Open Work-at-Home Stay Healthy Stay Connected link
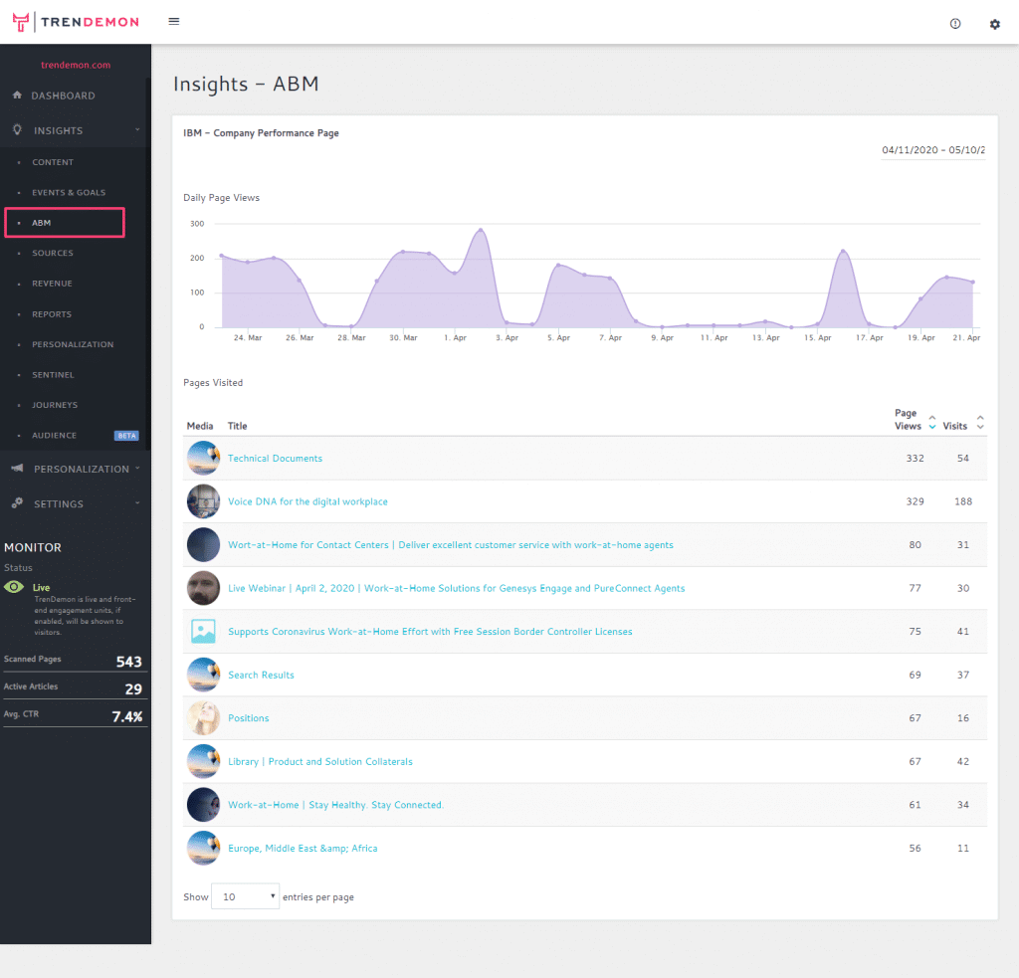The height and width of the screenshot is (978, 1019). [336, 805]
